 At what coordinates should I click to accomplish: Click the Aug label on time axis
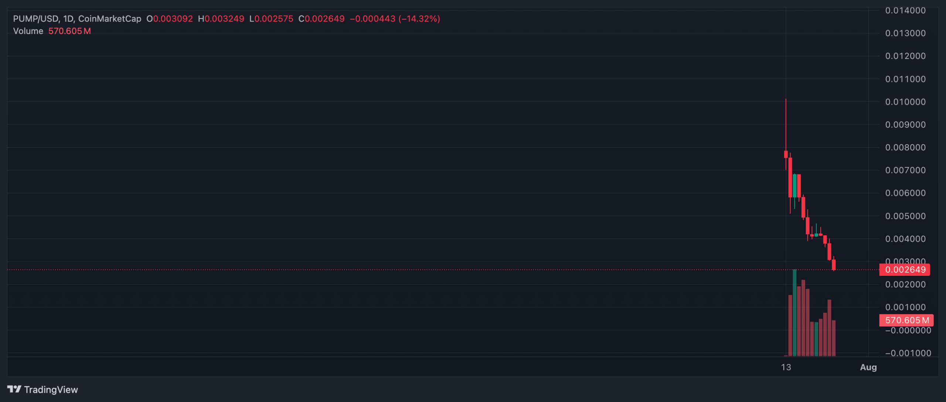tap(868, 367)
